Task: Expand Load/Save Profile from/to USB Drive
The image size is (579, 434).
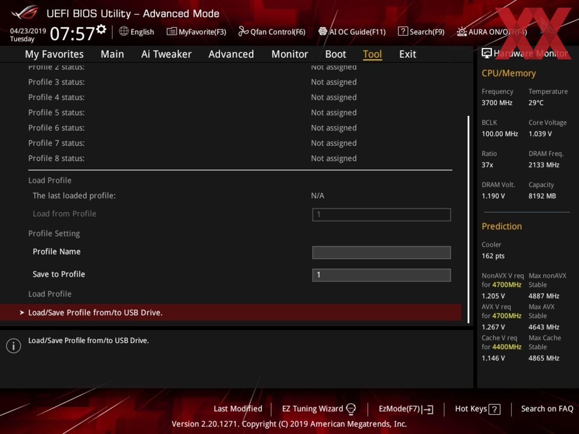Action: (x=231, y=312)
